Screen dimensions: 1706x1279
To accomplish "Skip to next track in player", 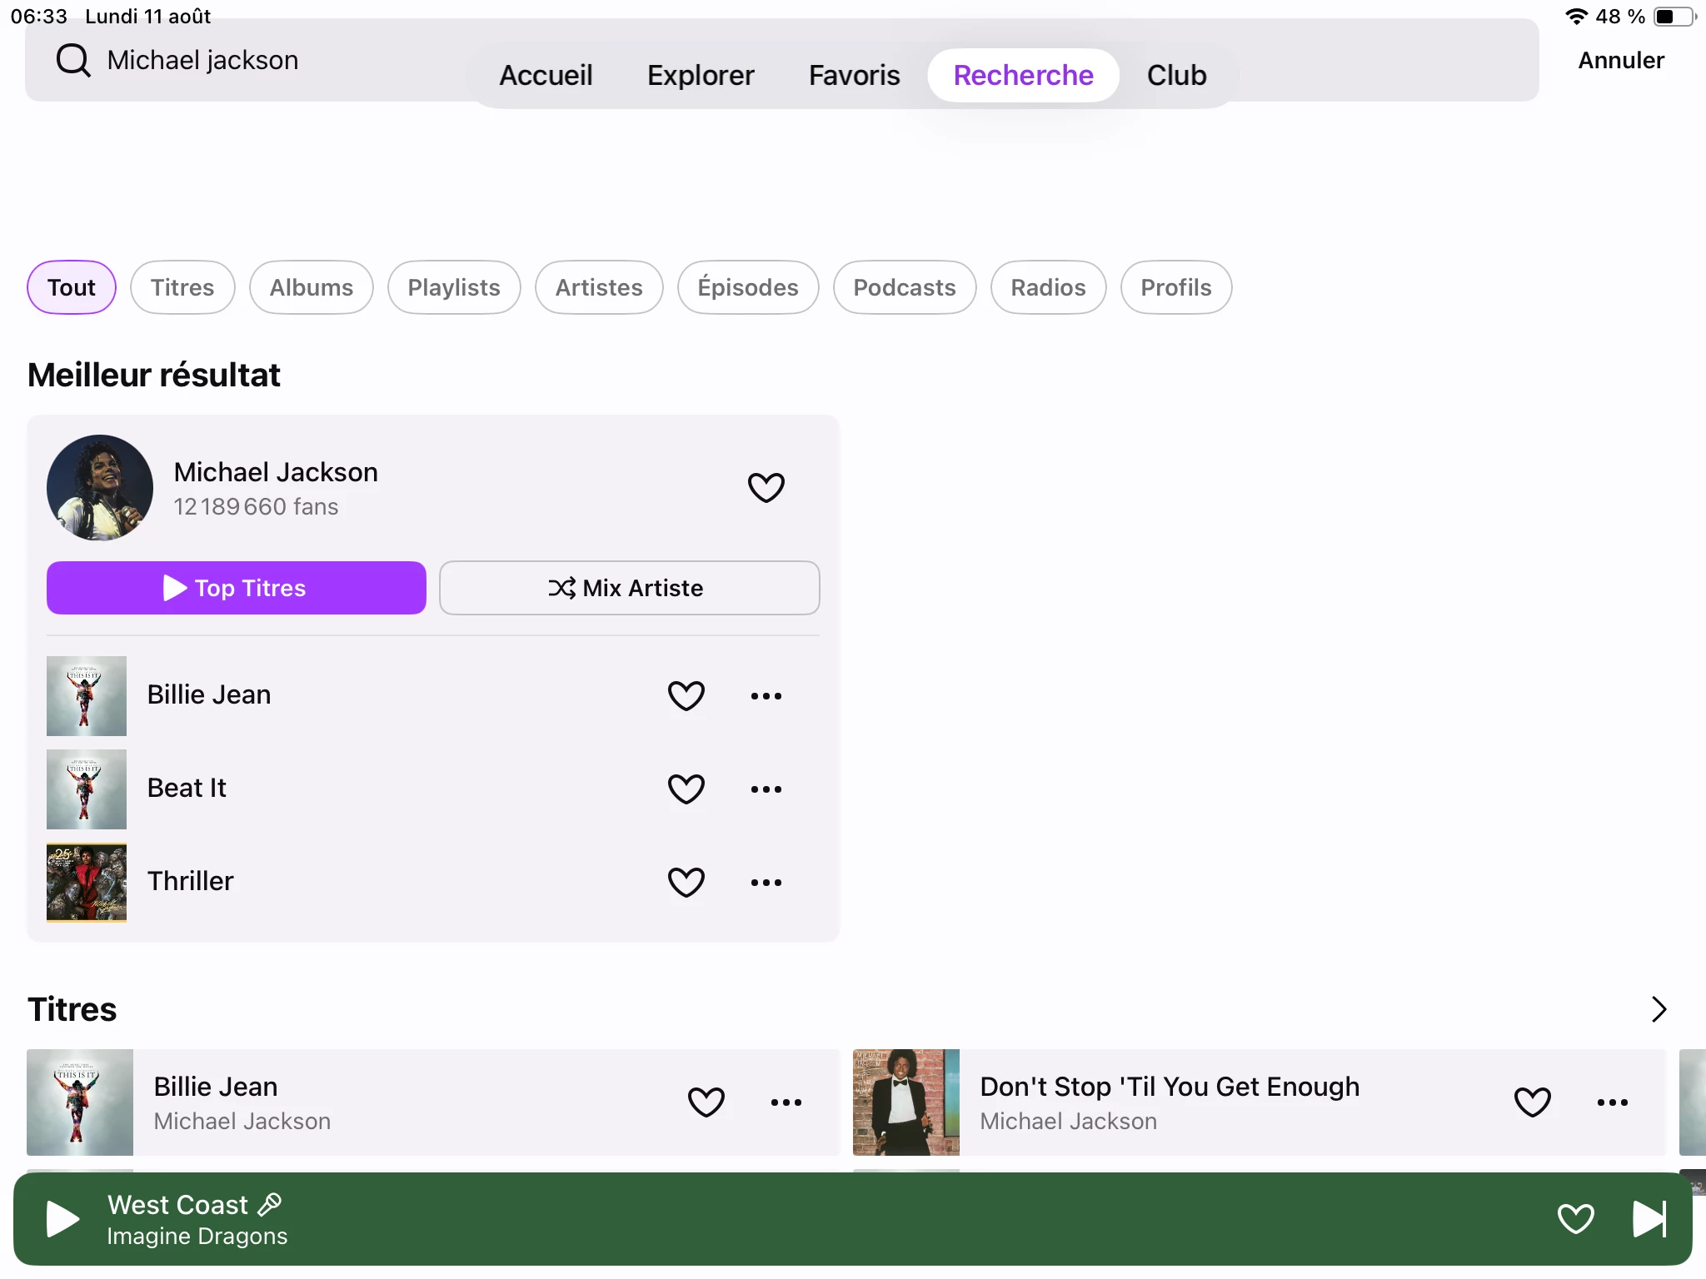I will pos(1649,1219).
